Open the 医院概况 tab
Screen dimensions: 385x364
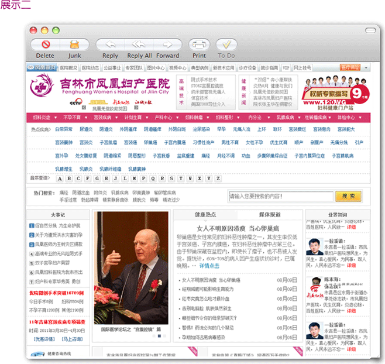click(x=68, y=68)
